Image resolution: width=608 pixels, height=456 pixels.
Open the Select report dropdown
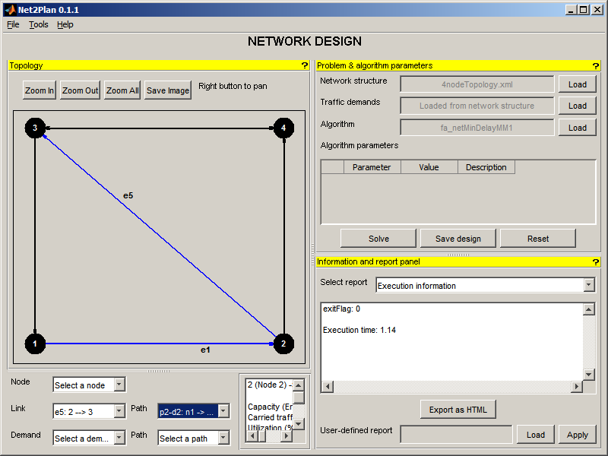coord(483,286)
